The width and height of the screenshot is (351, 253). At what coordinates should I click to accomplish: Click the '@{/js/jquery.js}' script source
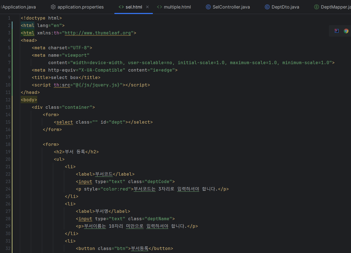[x=98, y=85]
